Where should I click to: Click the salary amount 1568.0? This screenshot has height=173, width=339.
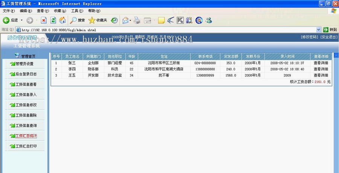tap(231, 75)
